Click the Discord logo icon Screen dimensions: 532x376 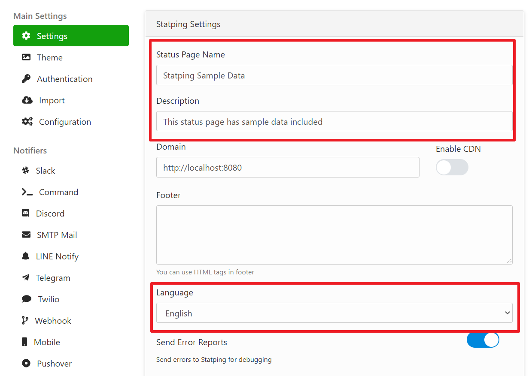click(x=25, y=213)
